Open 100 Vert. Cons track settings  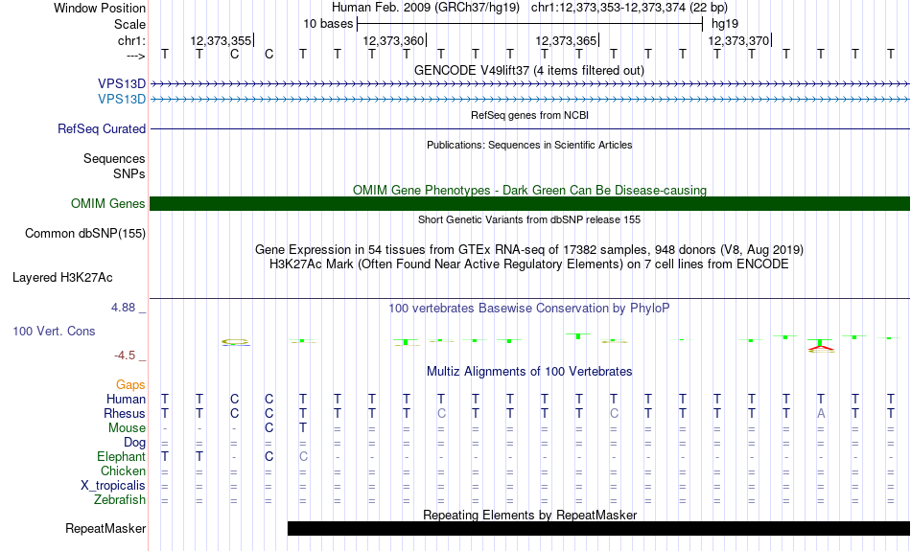(54, 331)
